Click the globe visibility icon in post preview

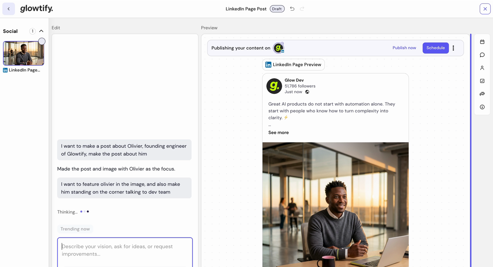tap(307, 92)
